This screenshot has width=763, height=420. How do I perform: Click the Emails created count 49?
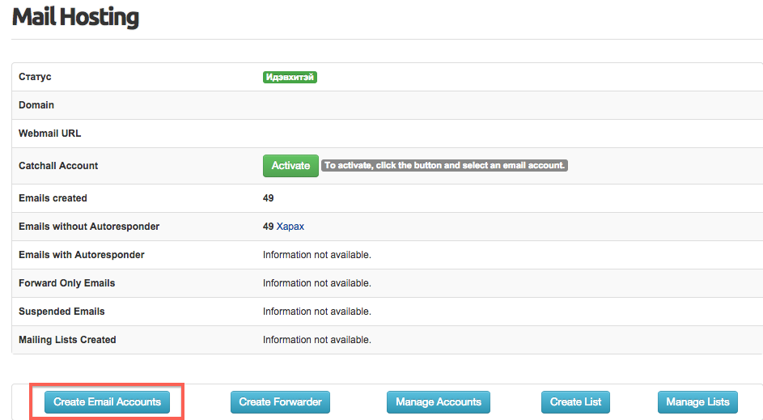pos(269,198)
